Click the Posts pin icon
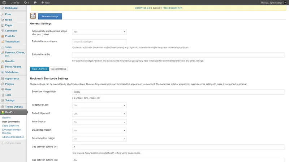Image resolution: width=289 pixels, height=162 pixels. click(x=3, y=14)
